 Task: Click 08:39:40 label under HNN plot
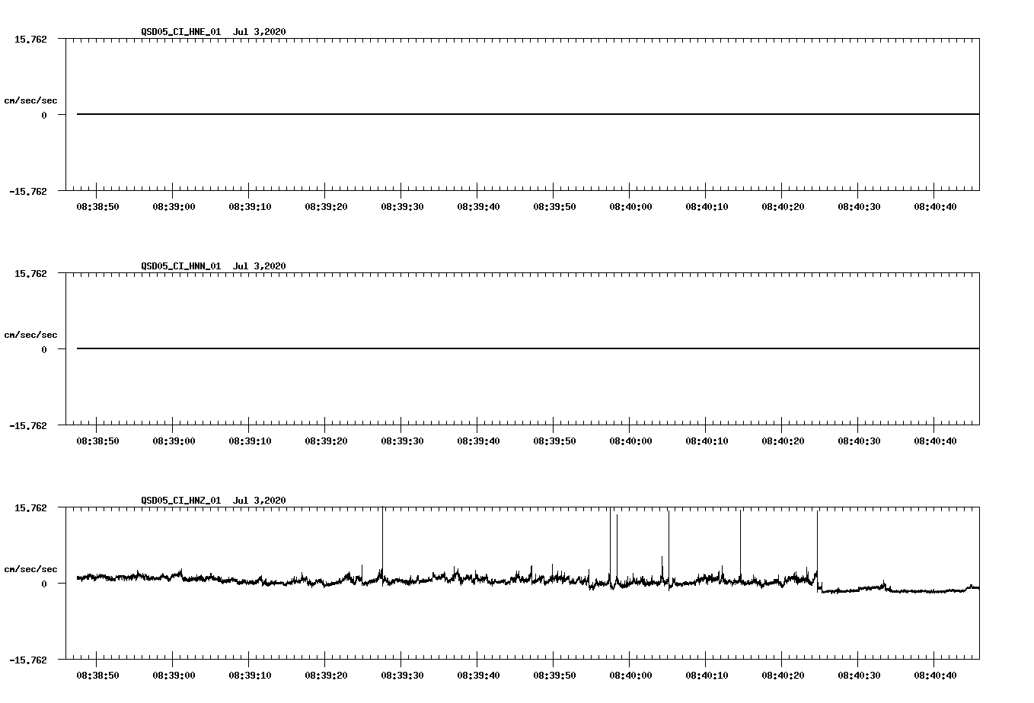tap(478, 441)
